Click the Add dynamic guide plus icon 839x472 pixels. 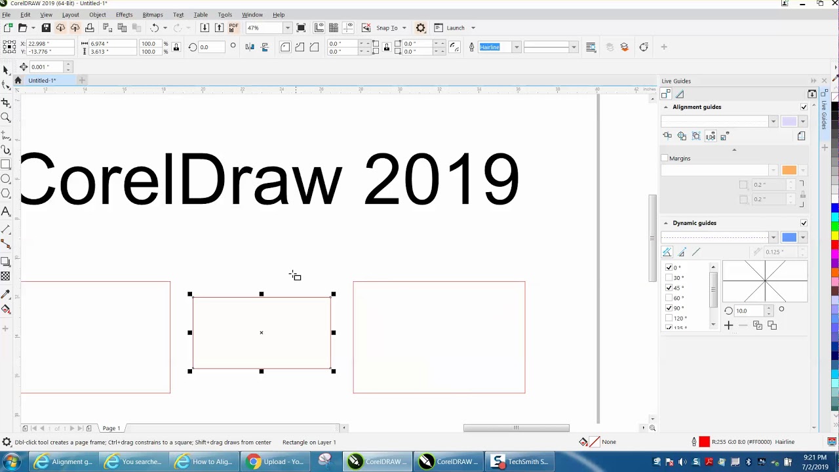pyautogui.click(x=729, y=326)
